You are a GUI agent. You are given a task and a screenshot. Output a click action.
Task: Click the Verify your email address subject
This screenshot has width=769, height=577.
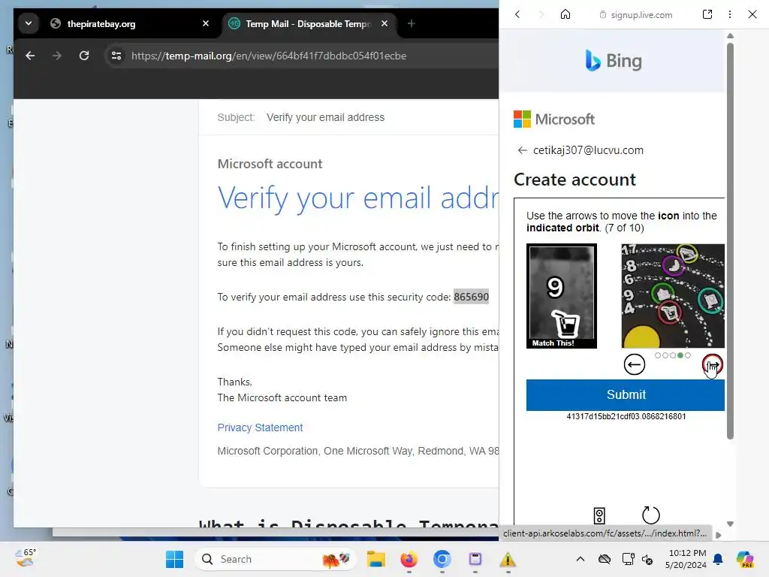325,117
